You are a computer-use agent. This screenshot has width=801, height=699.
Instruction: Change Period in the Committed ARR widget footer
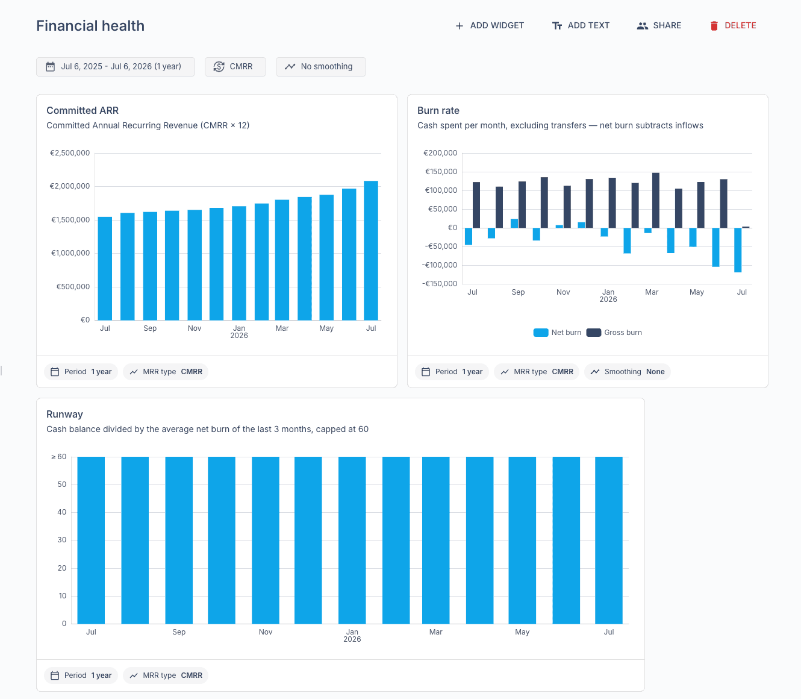point(81,372)
